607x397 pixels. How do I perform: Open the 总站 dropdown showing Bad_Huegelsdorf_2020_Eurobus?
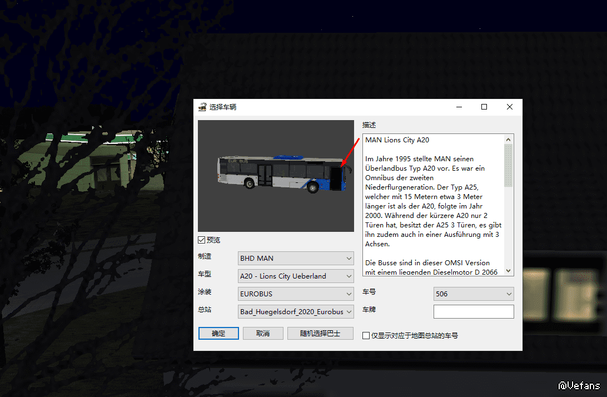click(x=296, y=312)
